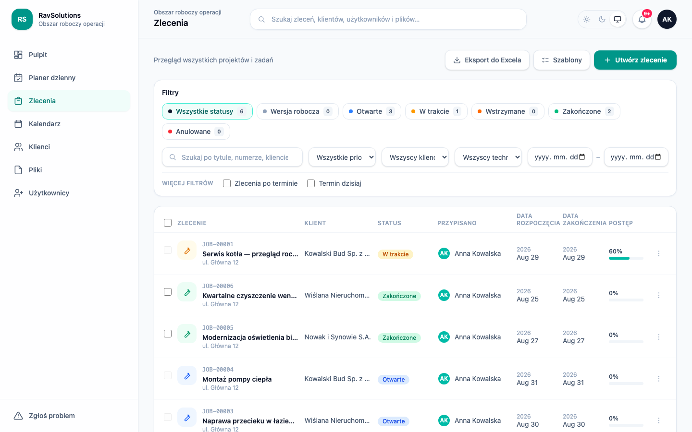Focus the global search field

(x=388, y=19)
